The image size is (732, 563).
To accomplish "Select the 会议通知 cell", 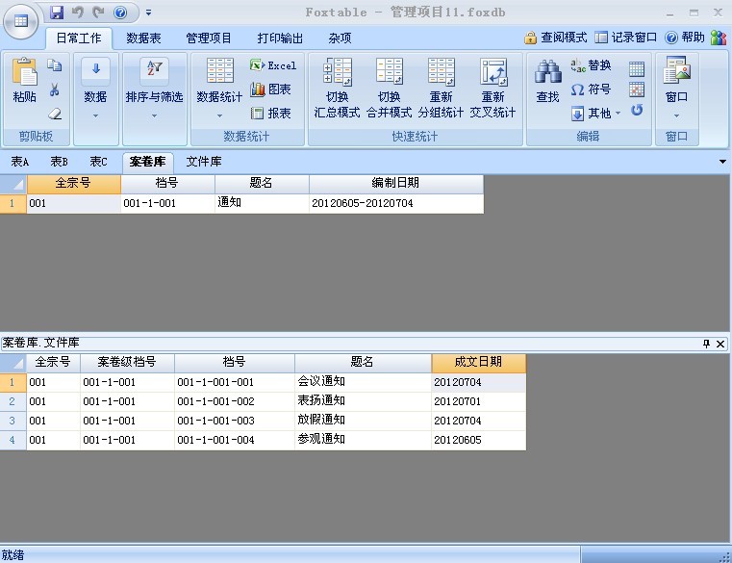I will 363,382.
